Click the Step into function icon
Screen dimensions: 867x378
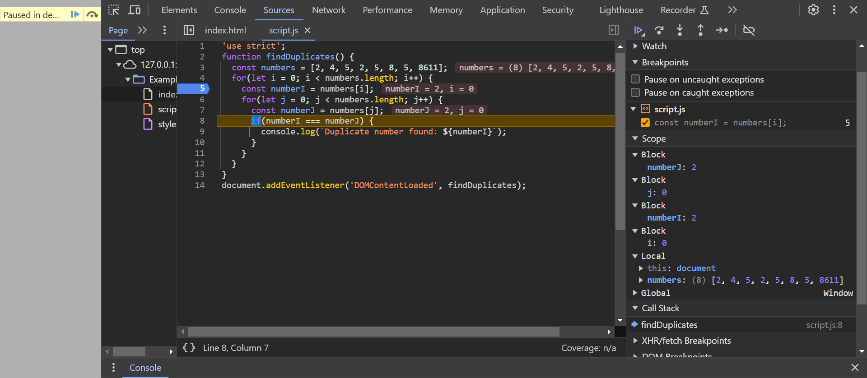(680, 30)
